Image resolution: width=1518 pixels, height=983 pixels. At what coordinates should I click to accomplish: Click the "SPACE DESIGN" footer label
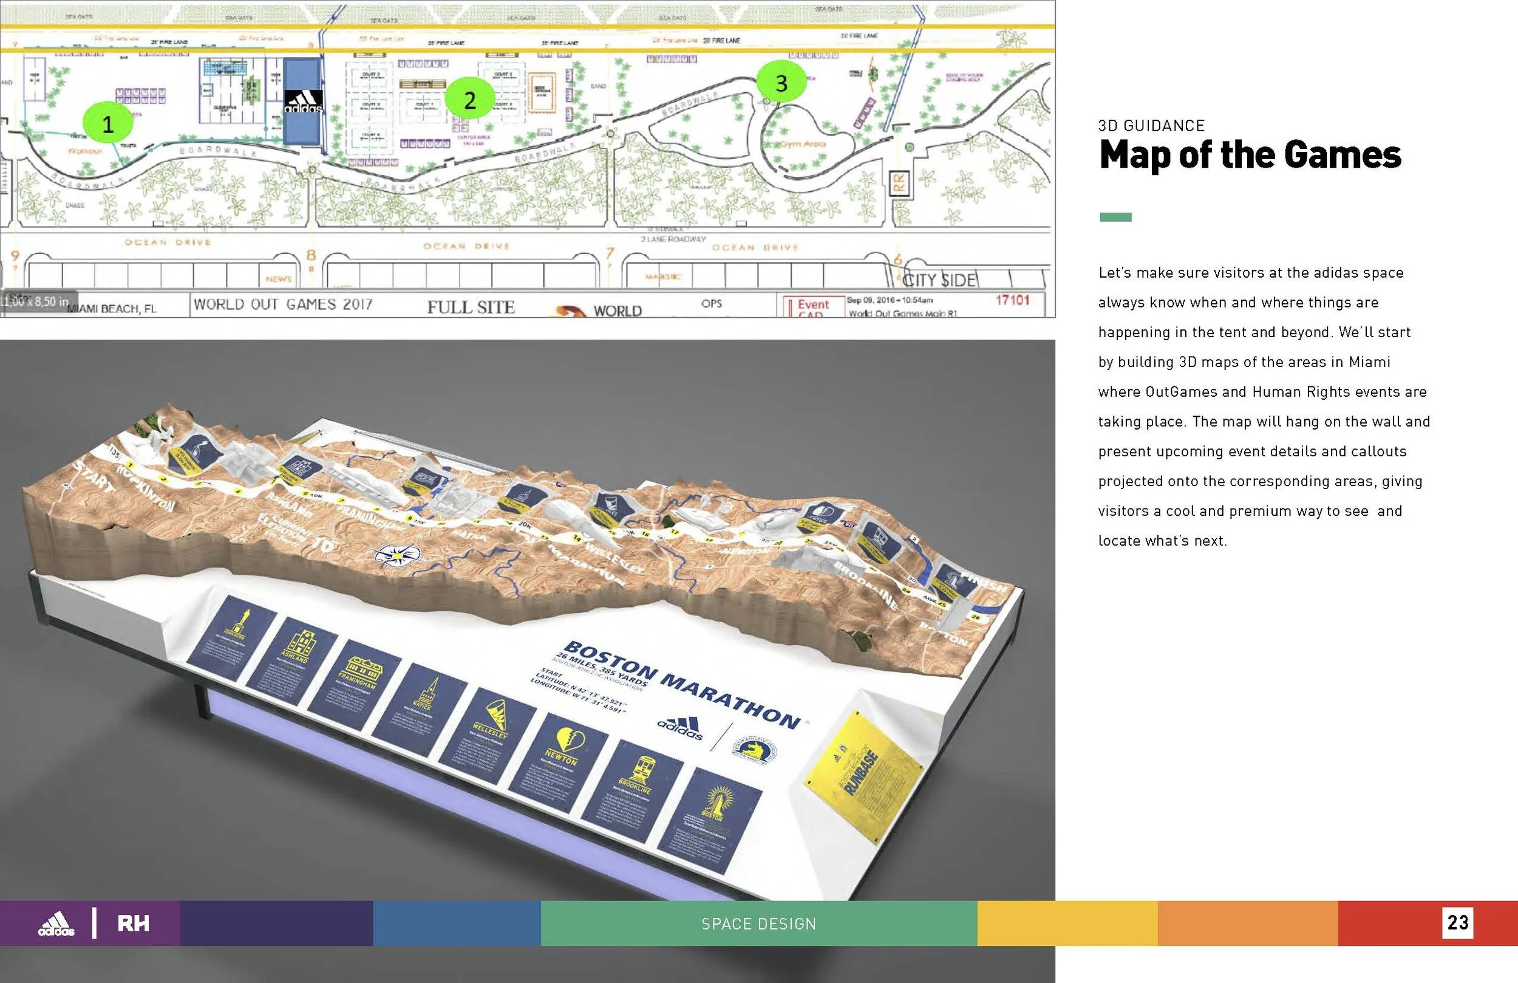758,923
